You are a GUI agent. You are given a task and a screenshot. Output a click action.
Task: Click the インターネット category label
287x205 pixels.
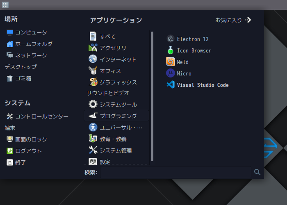click(118, 59)
